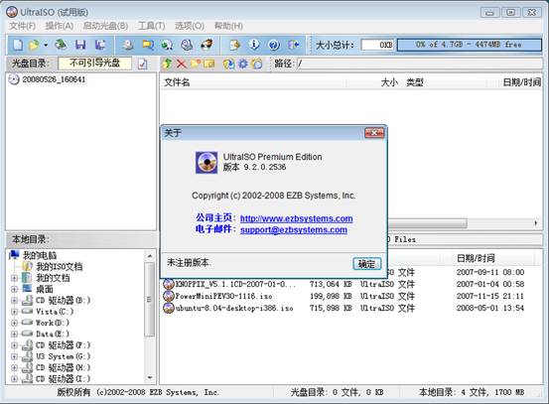The height and width of the screenshot is (404, 549).
Task: Click the 0% of 4.7GB capacity bar
Action: click(x=470, y=45)
